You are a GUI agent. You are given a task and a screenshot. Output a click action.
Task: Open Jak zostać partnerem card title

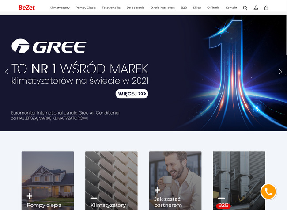[x=168, y=202]
